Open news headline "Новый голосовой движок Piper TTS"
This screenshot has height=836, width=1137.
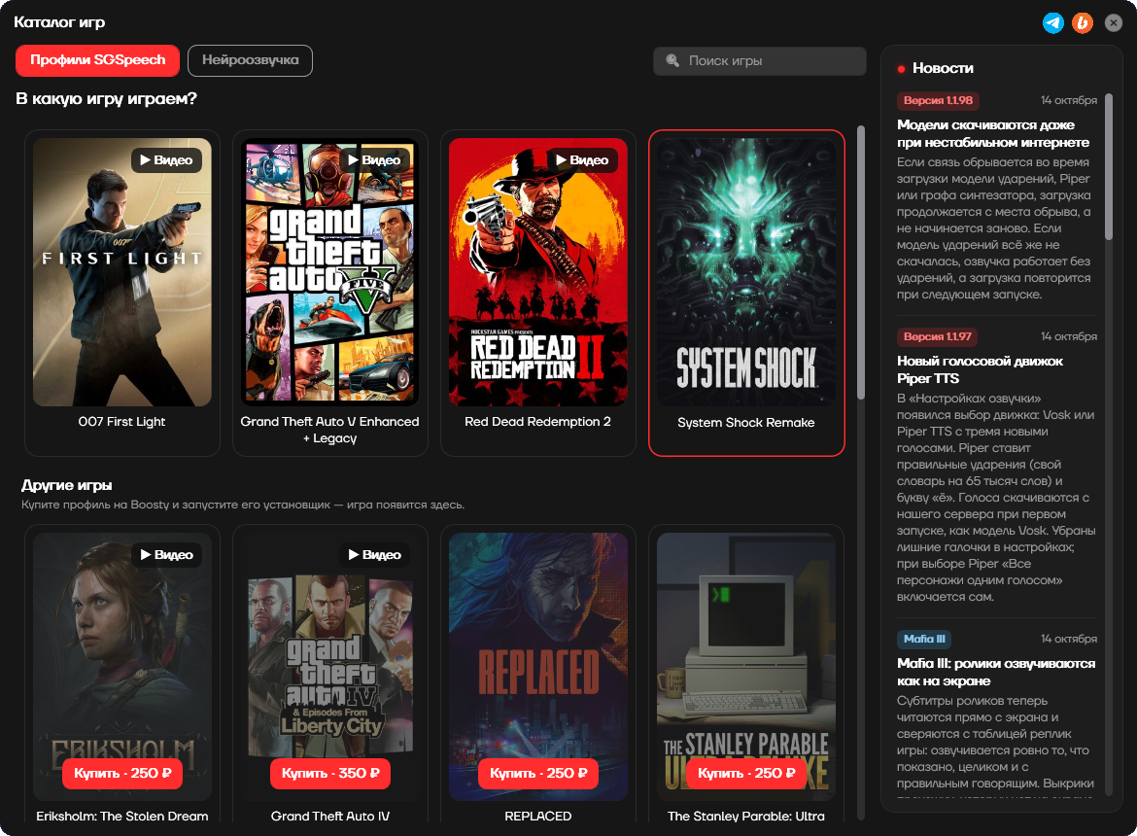980,369
